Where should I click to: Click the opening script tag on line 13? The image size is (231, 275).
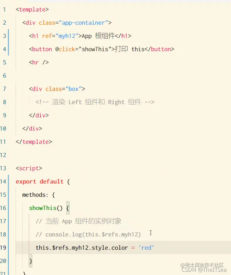coord(29,168)
